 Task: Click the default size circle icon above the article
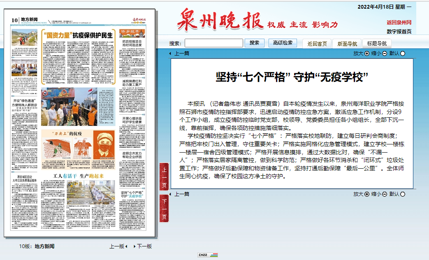[403, 53]
